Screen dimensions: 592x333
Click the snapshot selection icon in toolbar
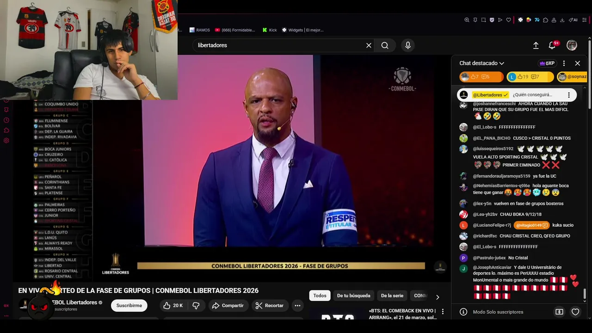pos(483,20)
